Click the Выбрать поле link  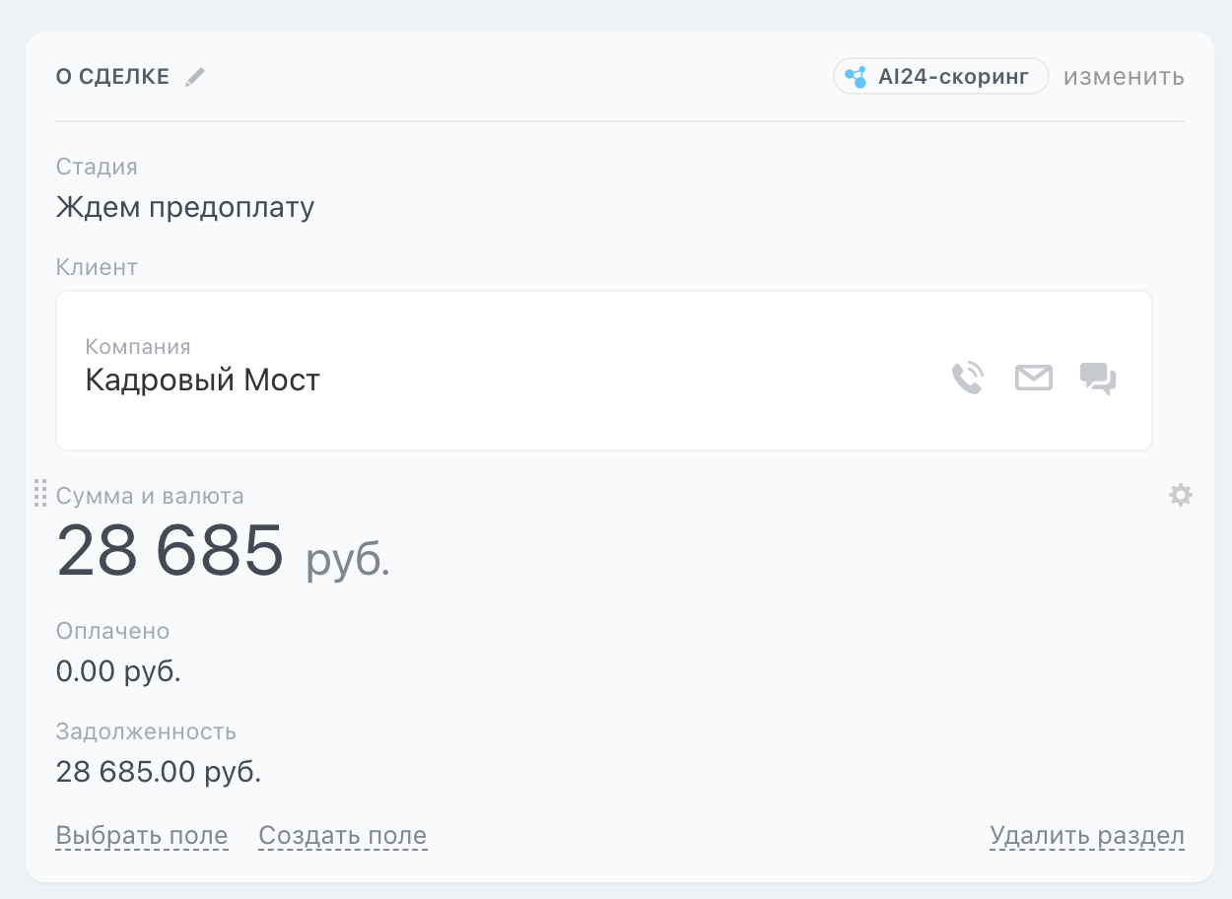click(x=142, y=836)
